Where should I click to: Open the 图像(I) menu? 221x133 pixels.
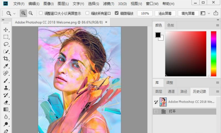coord(49,4)
